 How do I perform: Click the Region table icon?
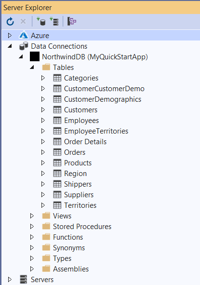[57, 173]
